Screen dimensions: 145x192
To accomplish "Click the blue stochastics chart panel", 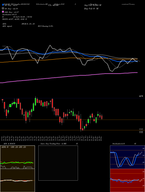I will tap(127, 157).
